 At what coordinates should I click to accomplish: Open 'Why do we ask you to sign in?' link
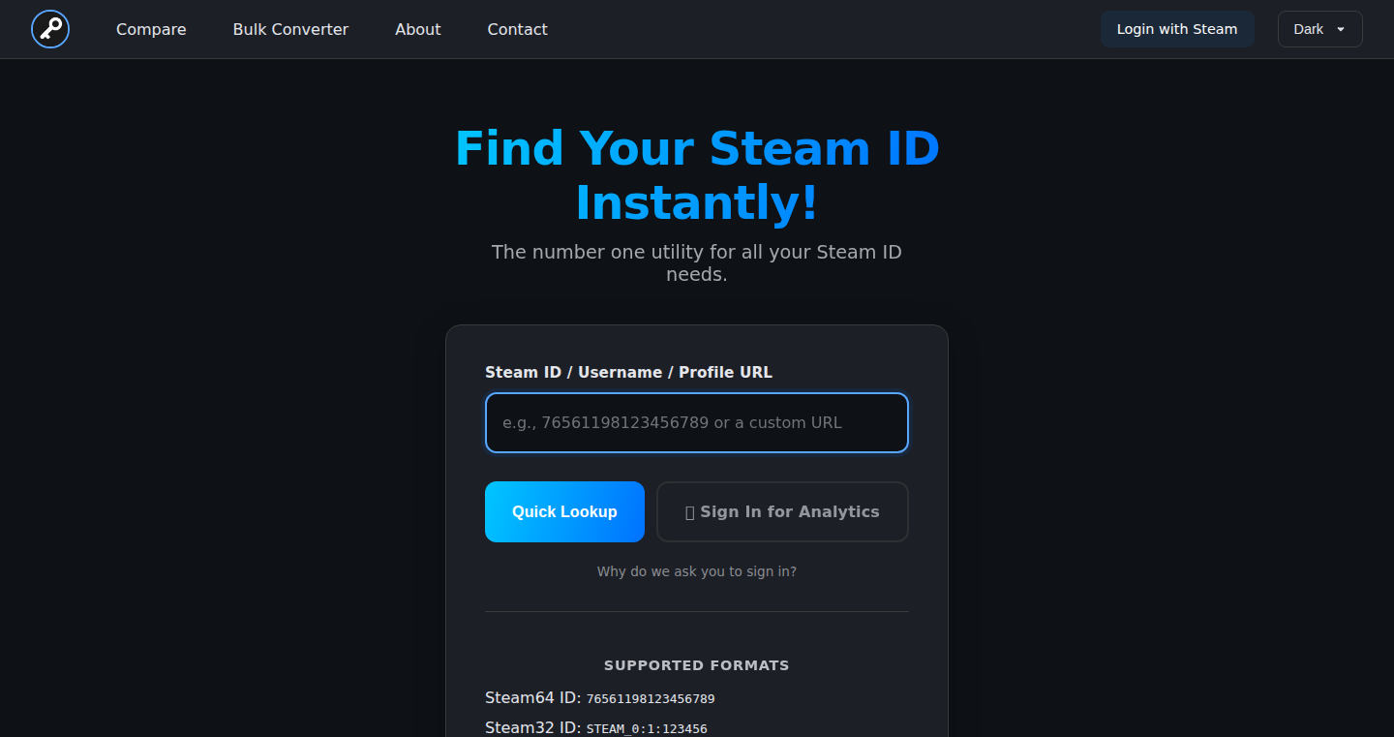pyautogui.click(x=697, y=571)
